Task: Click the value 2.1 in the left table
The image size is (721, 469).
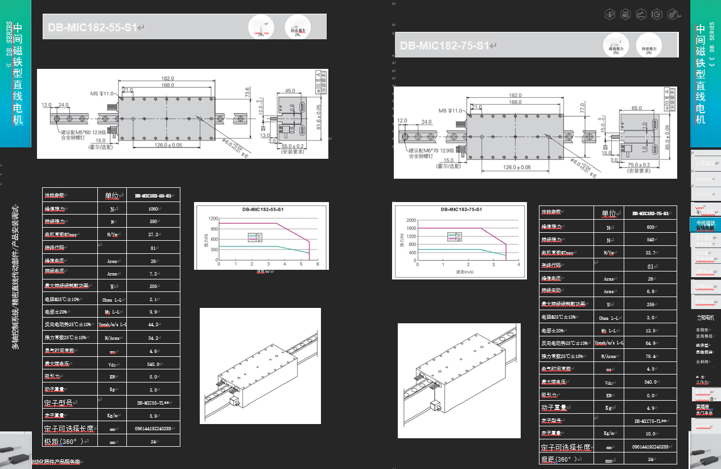Action: point(153,299)
